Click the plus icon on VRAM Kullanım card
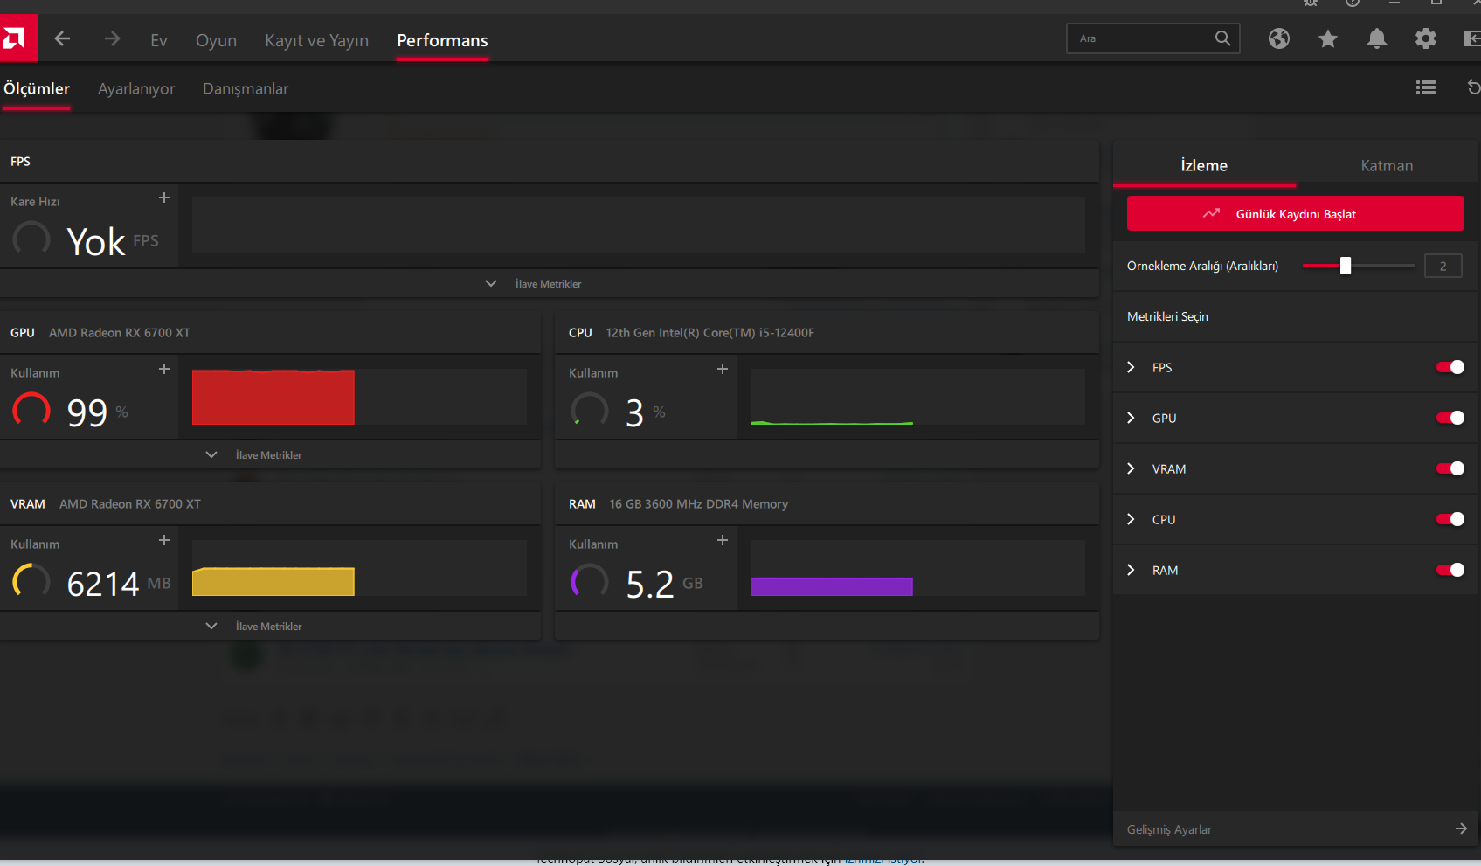 [x=164, y=540]
